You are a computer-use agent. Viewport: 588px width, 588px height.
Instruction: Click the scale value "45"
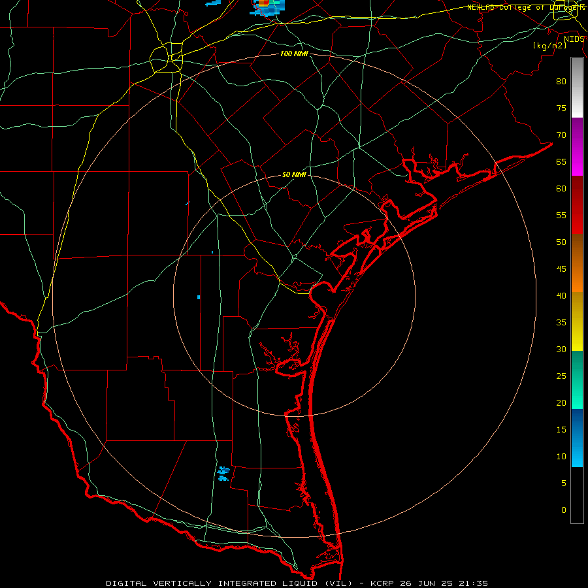tap(561, 269)
